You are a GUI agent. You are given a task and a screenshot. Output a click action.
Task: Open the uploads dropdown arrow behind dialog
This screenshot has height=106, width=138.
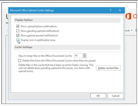[132, 31]
